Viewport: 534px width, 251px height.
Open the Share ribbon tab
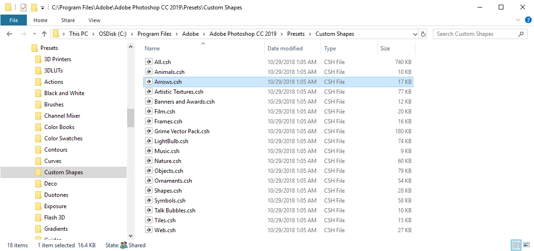tap(68, 20)
